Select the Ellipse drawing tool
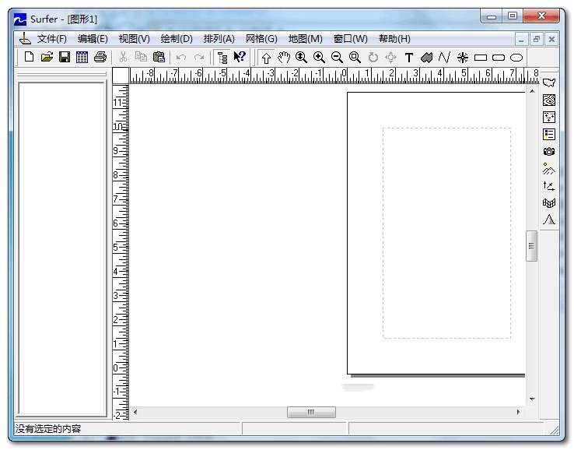Viewport: 574px width, 450px height. pyautogui.click(x=516, y=57)
